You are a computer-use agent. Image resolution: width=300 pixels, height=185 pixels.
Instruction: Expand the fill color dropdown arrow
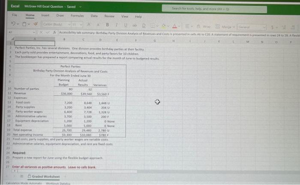[168, 26]
